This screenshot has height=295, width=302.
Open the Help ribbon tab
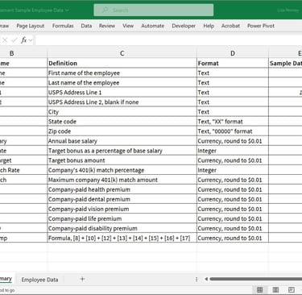209,26
